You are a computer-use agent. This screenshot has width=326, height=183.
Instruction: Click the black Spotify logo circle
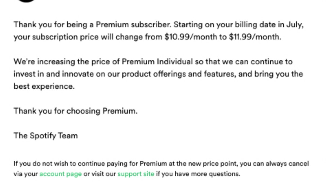26,1
